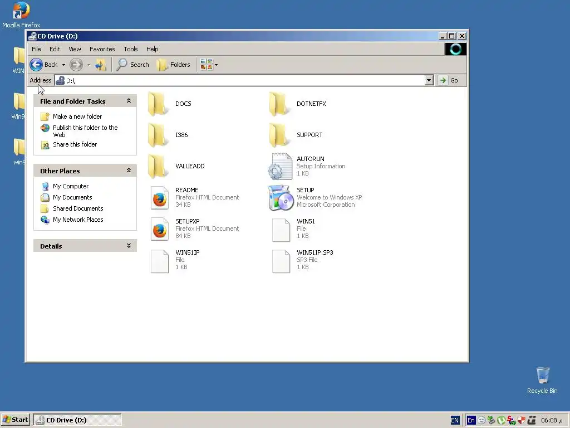Open the Search pane
The height and width of the screenshot is (428, 570).
(132, 65)
